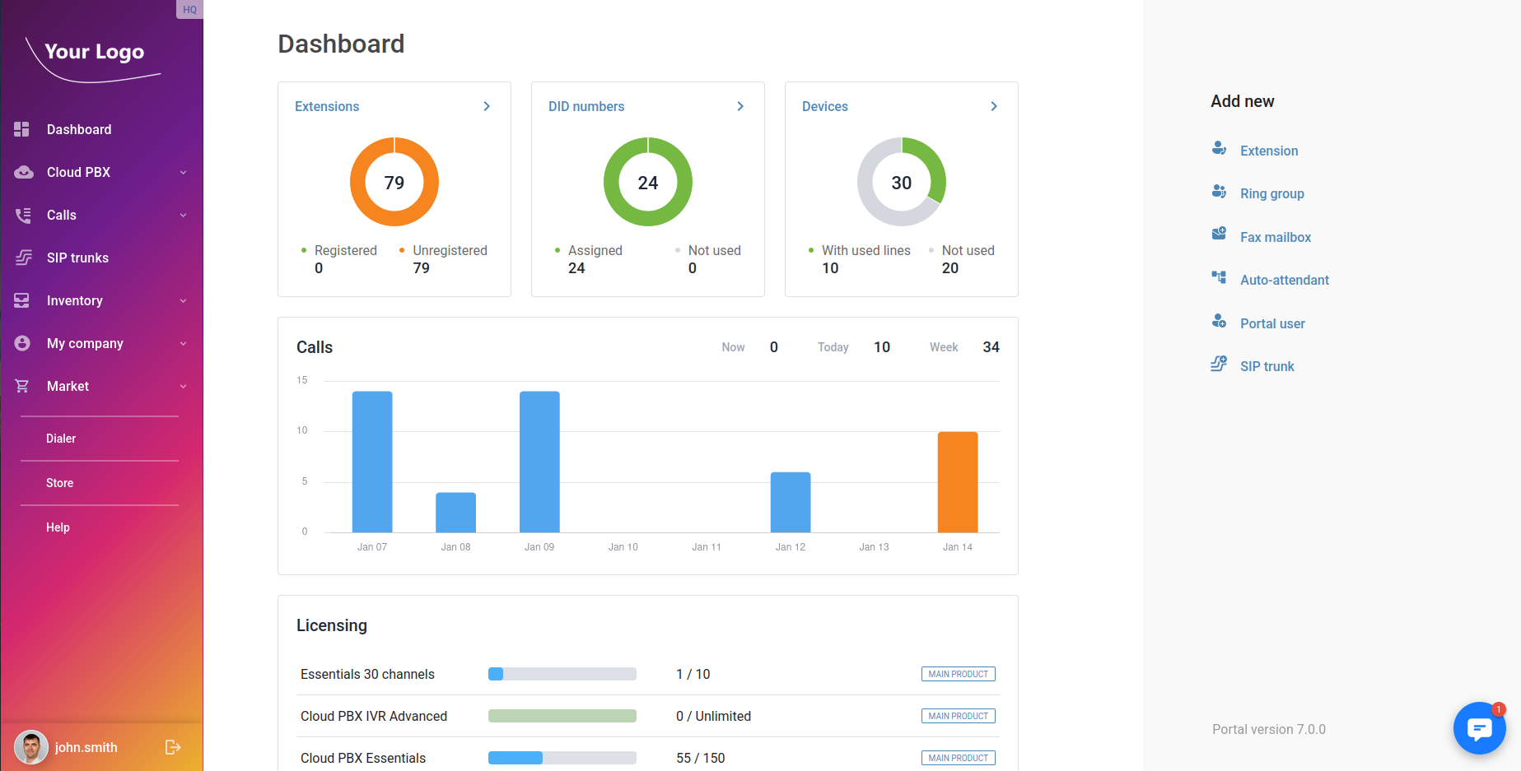Click the orange Jan 14 calls bar

(x=957, y=482)
